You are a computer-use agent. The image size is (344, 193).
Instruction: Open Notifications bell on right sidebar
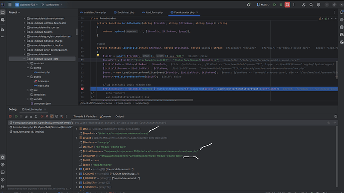click(x=342, y=12)
